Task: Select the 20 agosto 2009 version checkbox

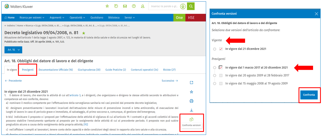Action: point(221,75)
